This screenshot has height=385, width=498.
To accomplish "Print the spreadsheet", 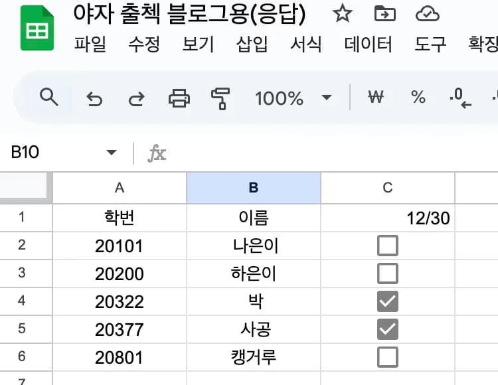I will (x=179, y=98).
